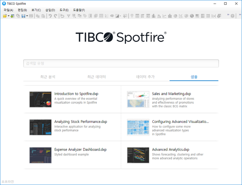Image resolution: width=242 pixels, height=185 pixels.
Task: Insert a Waterfall Chart visualization
Action: [159, 16]
